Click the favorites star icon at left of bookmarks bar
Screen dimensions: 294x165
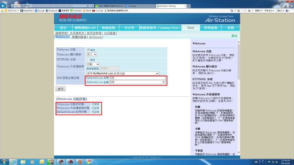(x=2, y=11)
